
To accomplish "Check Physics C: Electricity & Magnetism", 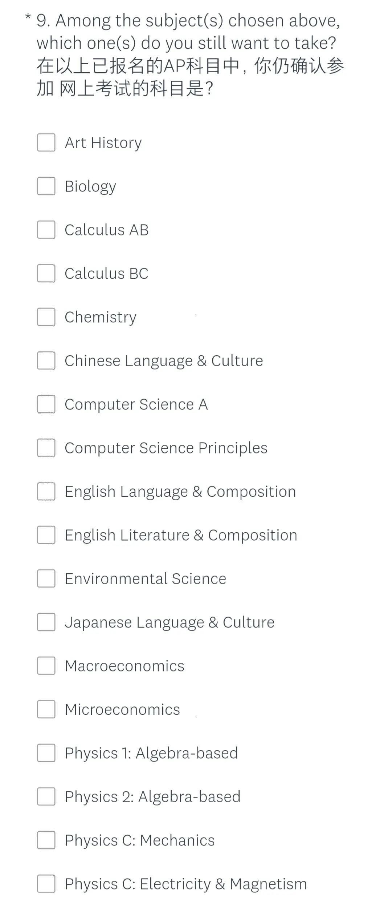I will 46,884.
